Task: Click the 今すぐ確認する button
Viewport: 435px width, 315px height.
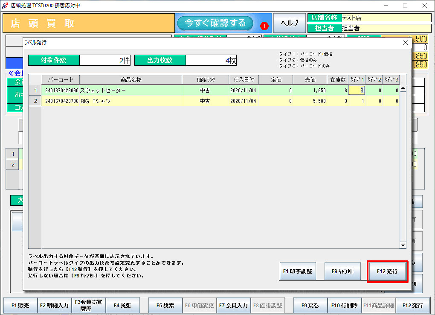Action: pyautogui.click(x=215, y=23)
